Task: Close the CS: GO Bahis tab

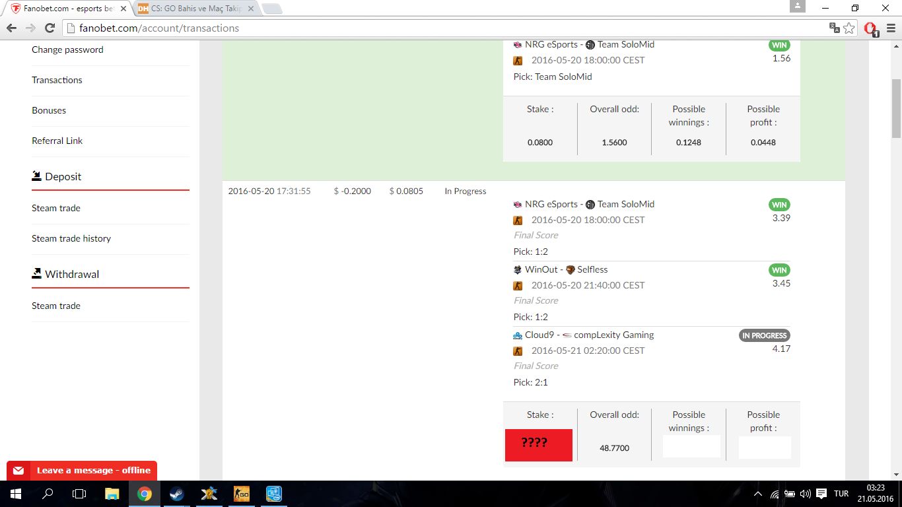Action: (250, 9)
